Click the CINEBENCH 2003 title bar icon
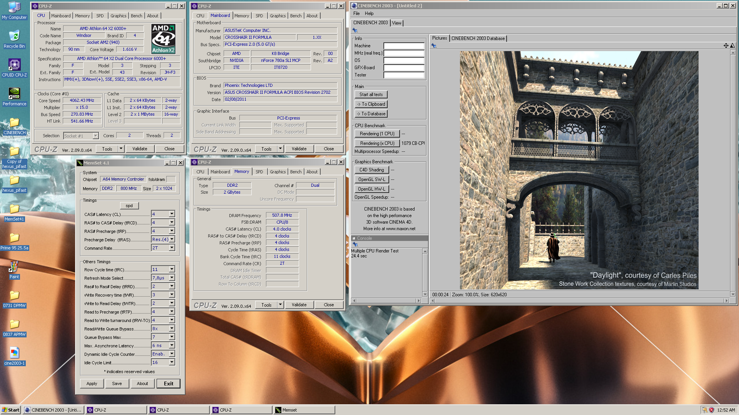 [x=354, y=6]
